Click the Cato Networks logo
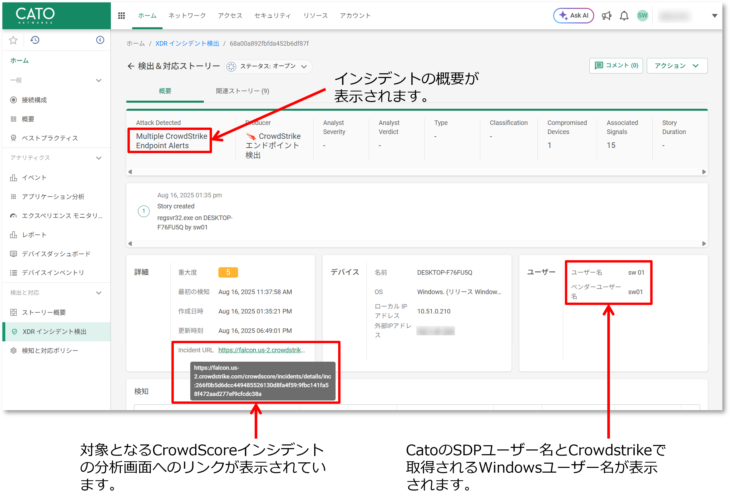 pos(35,16)
